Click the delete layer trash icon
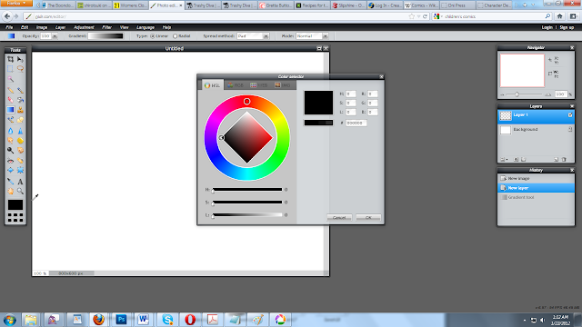 (x=564, y=160)
